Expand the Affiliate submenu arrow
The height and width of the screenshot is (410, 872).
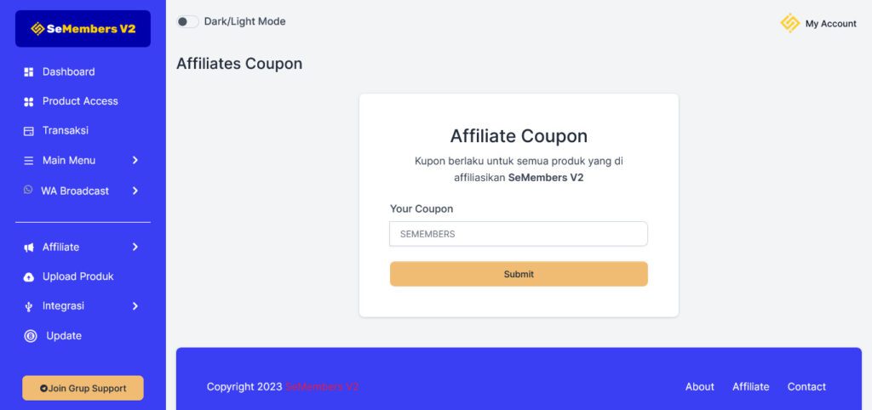click(135, 247)
